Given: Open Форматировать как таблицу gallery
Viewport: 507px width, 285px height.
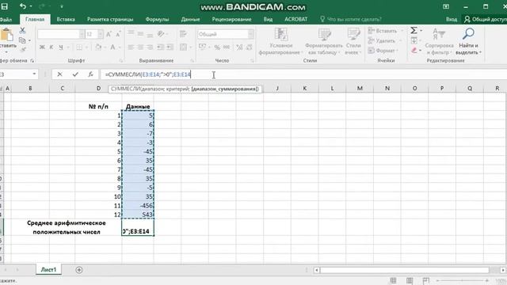Looking at the screenshot, I should pyautogui.click(x=324, y=41).
